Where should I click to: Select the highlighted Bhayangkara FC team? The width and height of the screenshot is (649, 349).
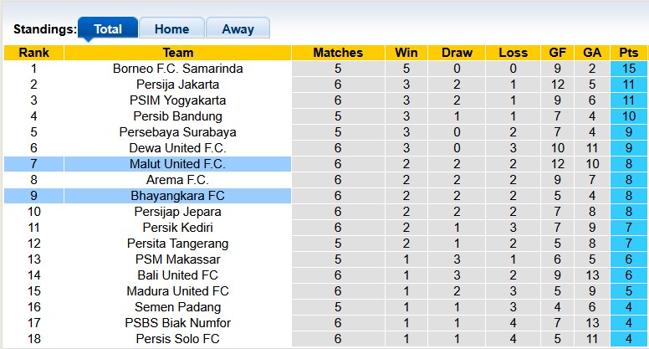pyautogui.click(x=177, y=196)
